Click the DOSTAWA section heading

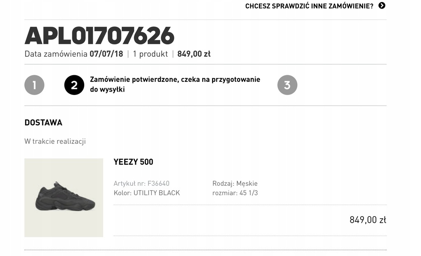[43, 122]
